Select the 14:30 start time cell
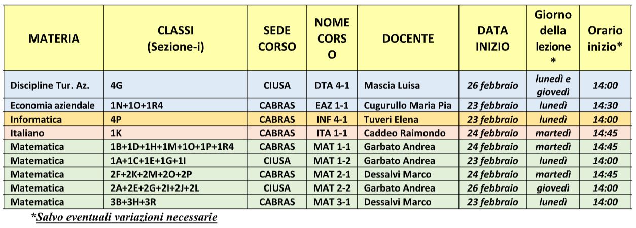636x228 pixels. [x=605, y=105]
